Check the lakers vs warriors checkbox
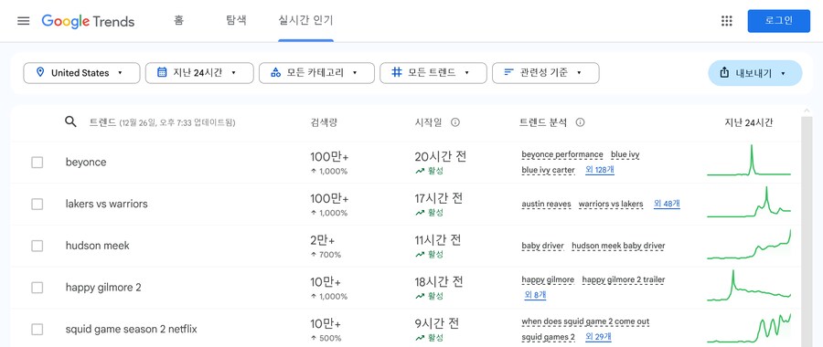The width and height of the screenshot is (823, 347). [37, 204]
